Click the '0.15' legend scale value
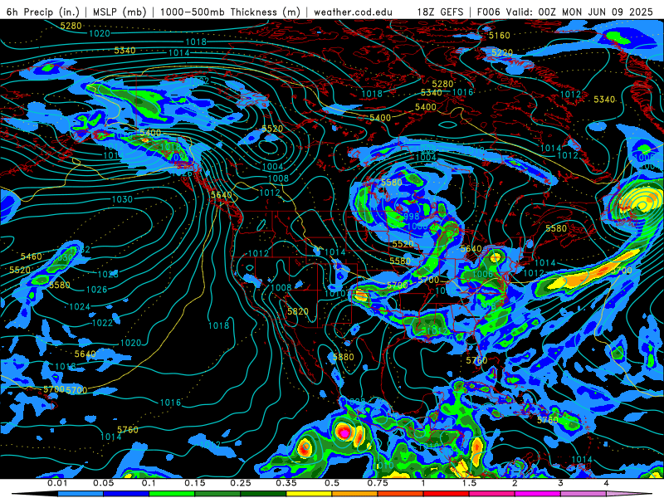Image resolution: width=664 pixels, height=498 pixels. tap(195, 483)
